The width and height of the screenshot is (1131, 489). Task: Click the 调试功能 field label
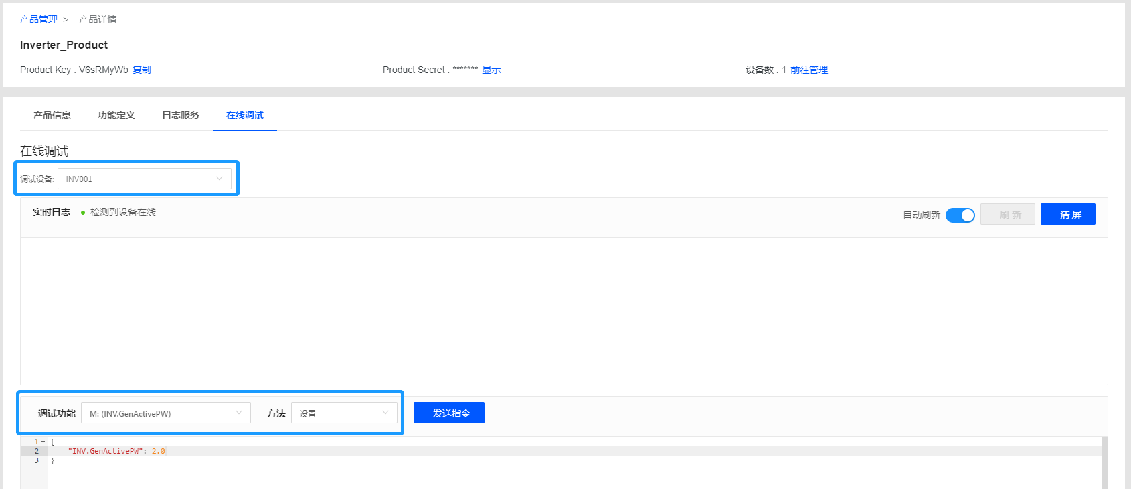(57, 413)
